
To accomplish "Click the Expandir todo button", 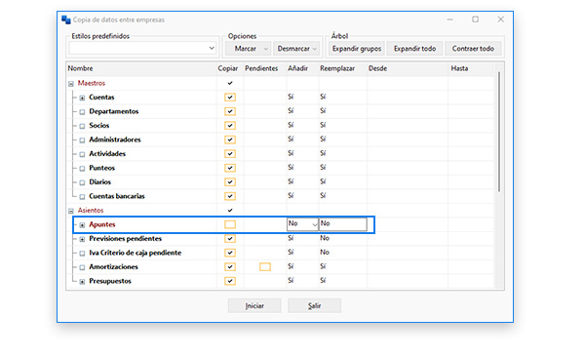I will tap(414, 49).
